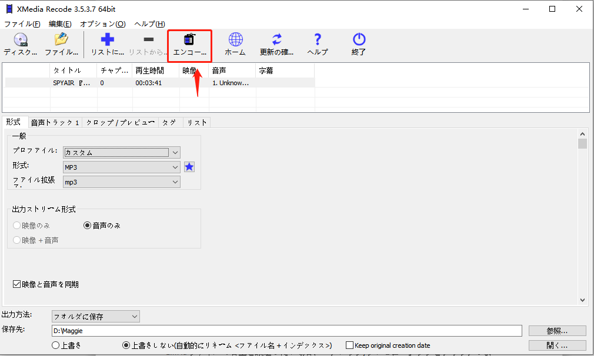
Task: Click the blue star favorite profile icon
Action: tap(189, 167)
